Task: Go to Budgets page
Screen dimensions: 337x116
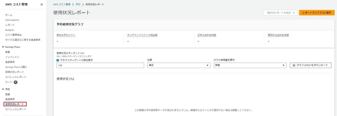Action: click(10, 30)
